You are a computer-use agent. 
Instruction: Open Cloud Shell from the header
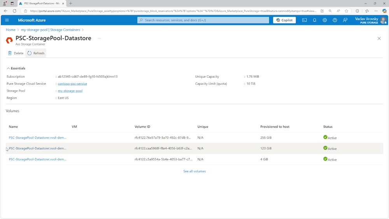pyautogui.click(x=305, y=20)
